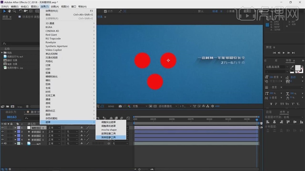Switch to the 标准 workspace
Viewport: 305px width, 171px height.
215,11
